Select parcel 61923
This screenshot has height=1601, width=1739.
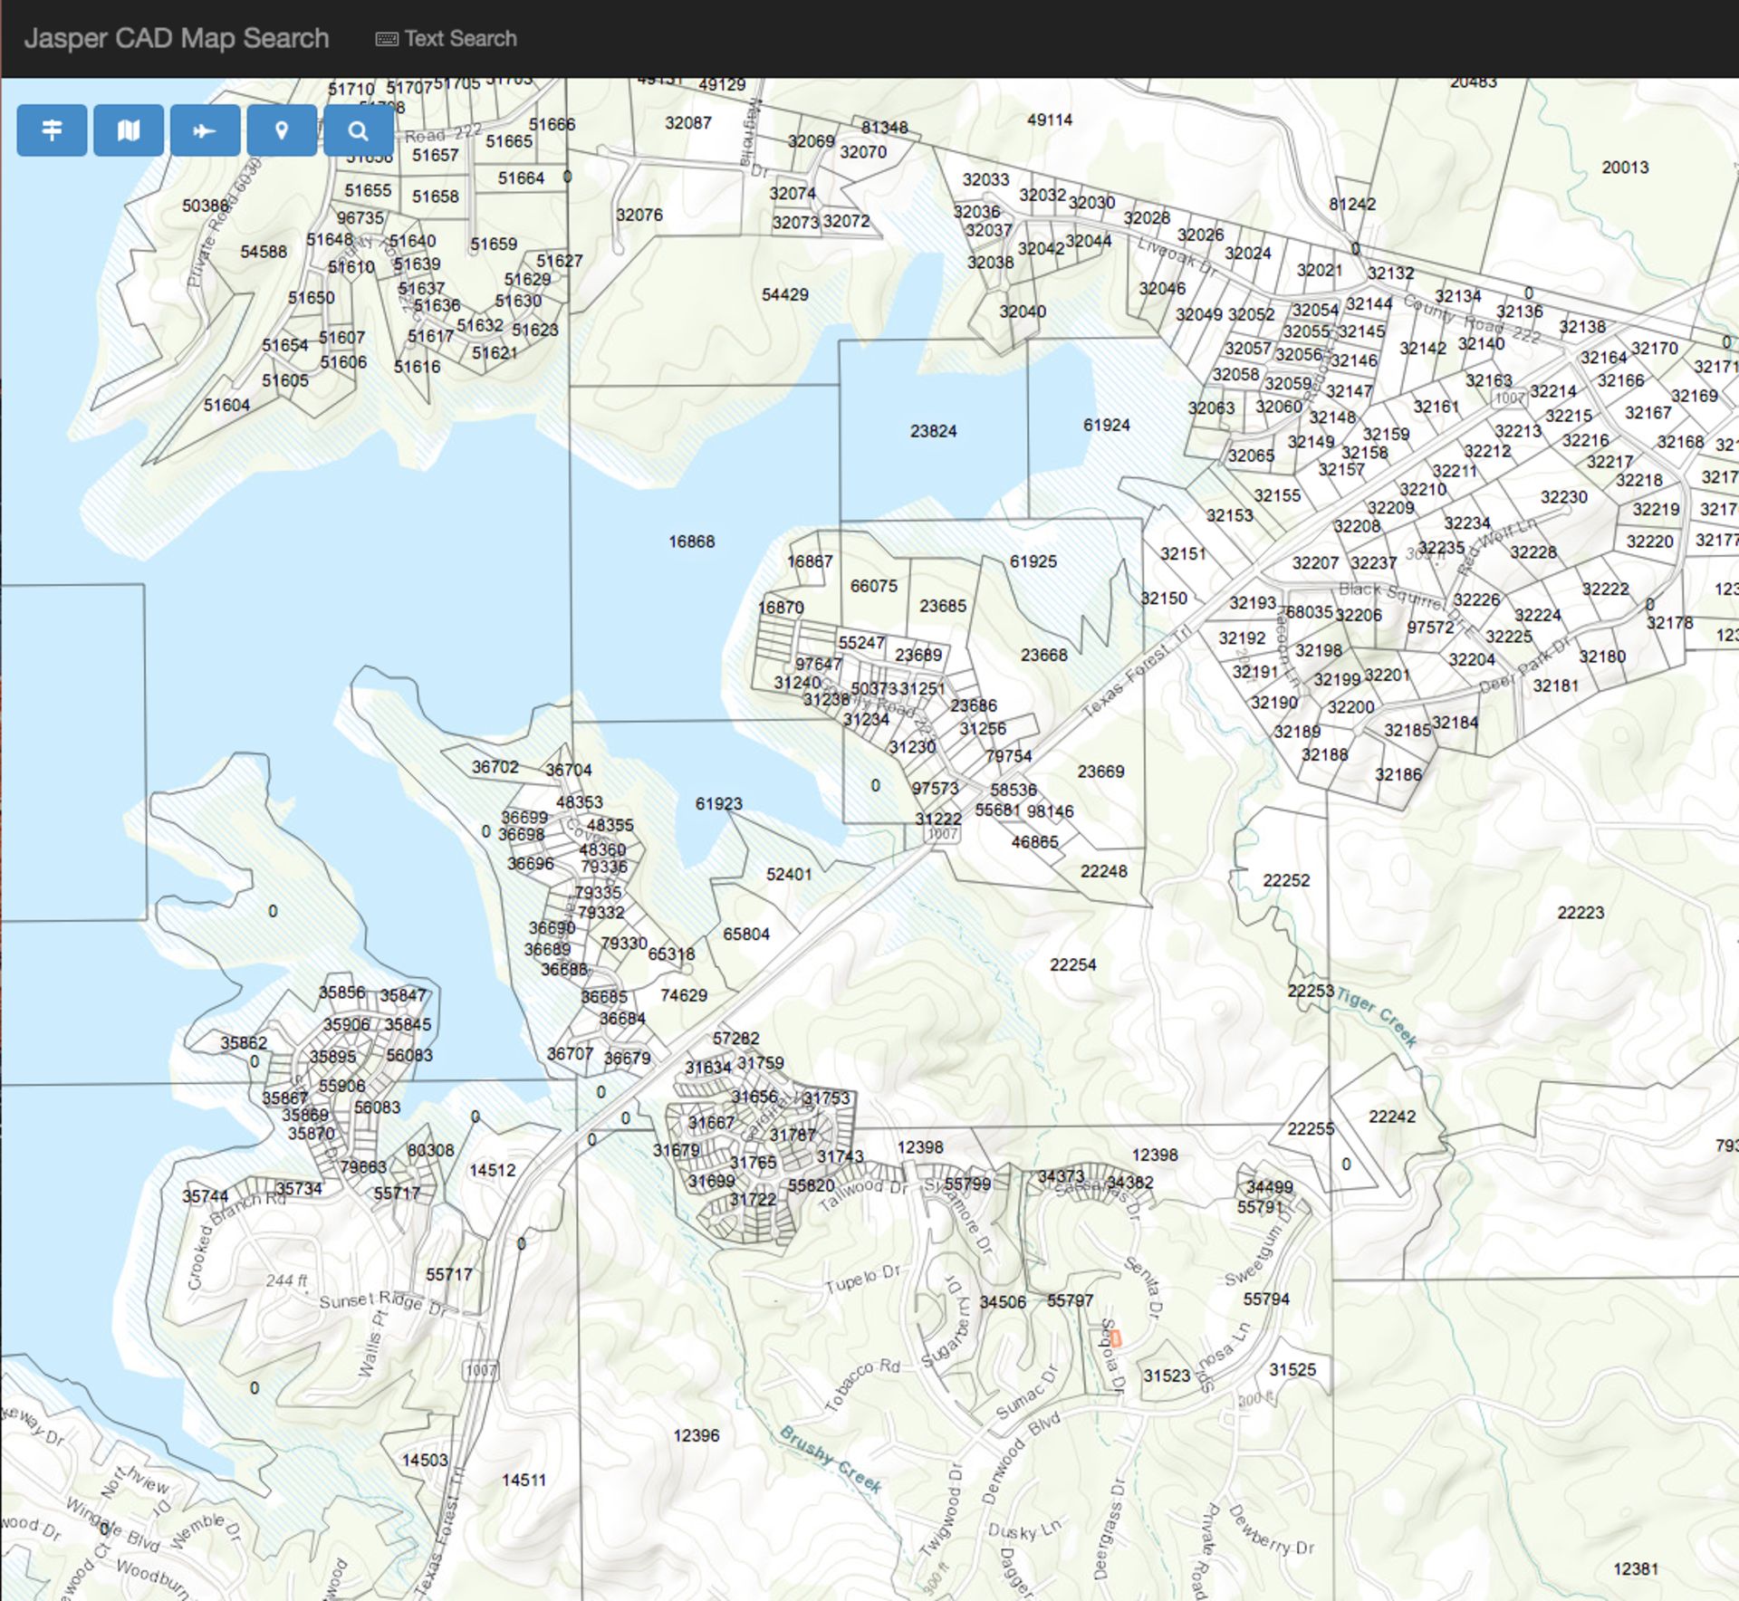(719, 804)
